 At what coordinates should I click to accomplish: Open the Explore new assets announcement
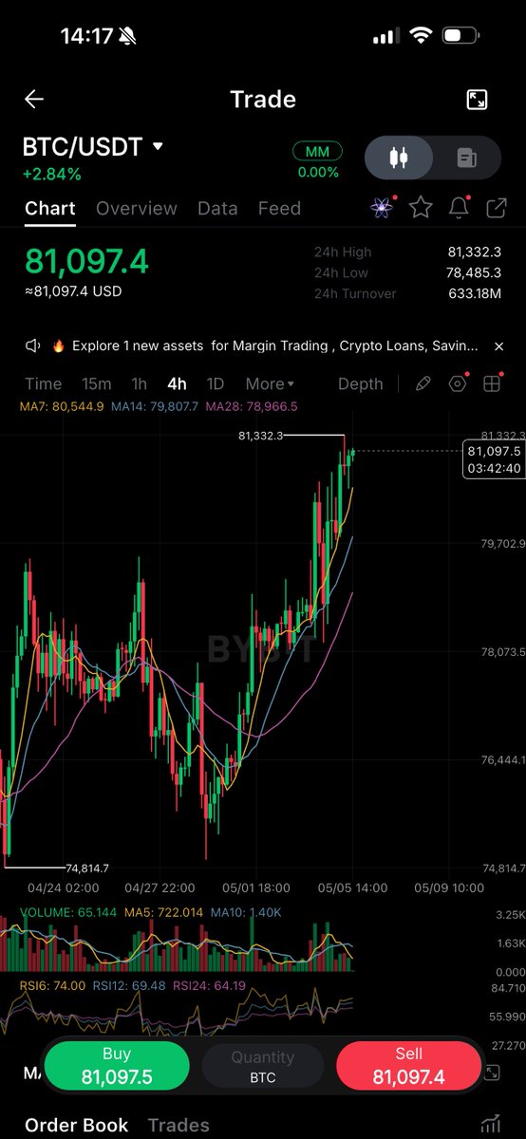click(274, 346)
